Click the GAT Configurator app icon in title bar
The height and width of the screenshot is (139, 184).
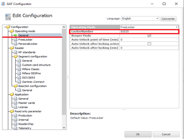pyautogui.click(x=3, y=4)
